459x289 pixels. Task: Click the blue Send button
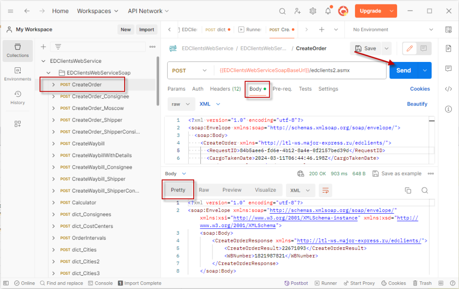[404, 70]
